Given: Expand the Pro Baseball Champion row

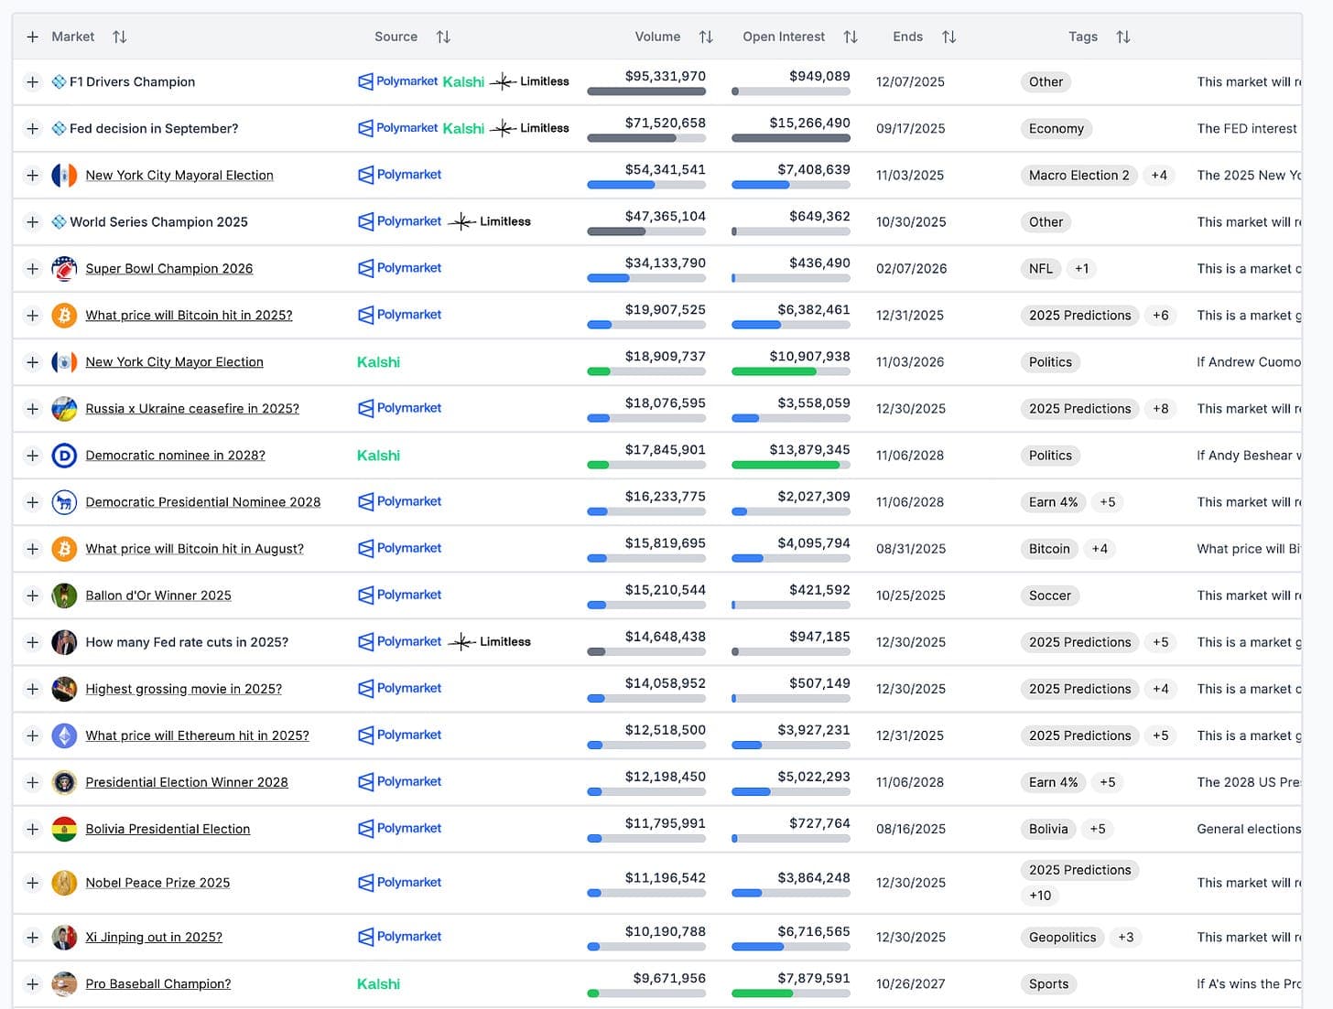Looking at the screenshot, I should 32,984.
